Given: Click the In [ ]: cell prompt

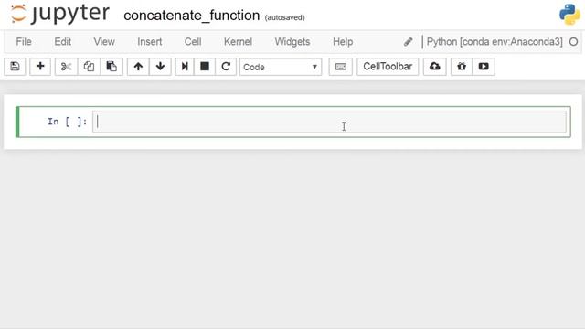Looking at the screenshot, I should tap(67, 122).
